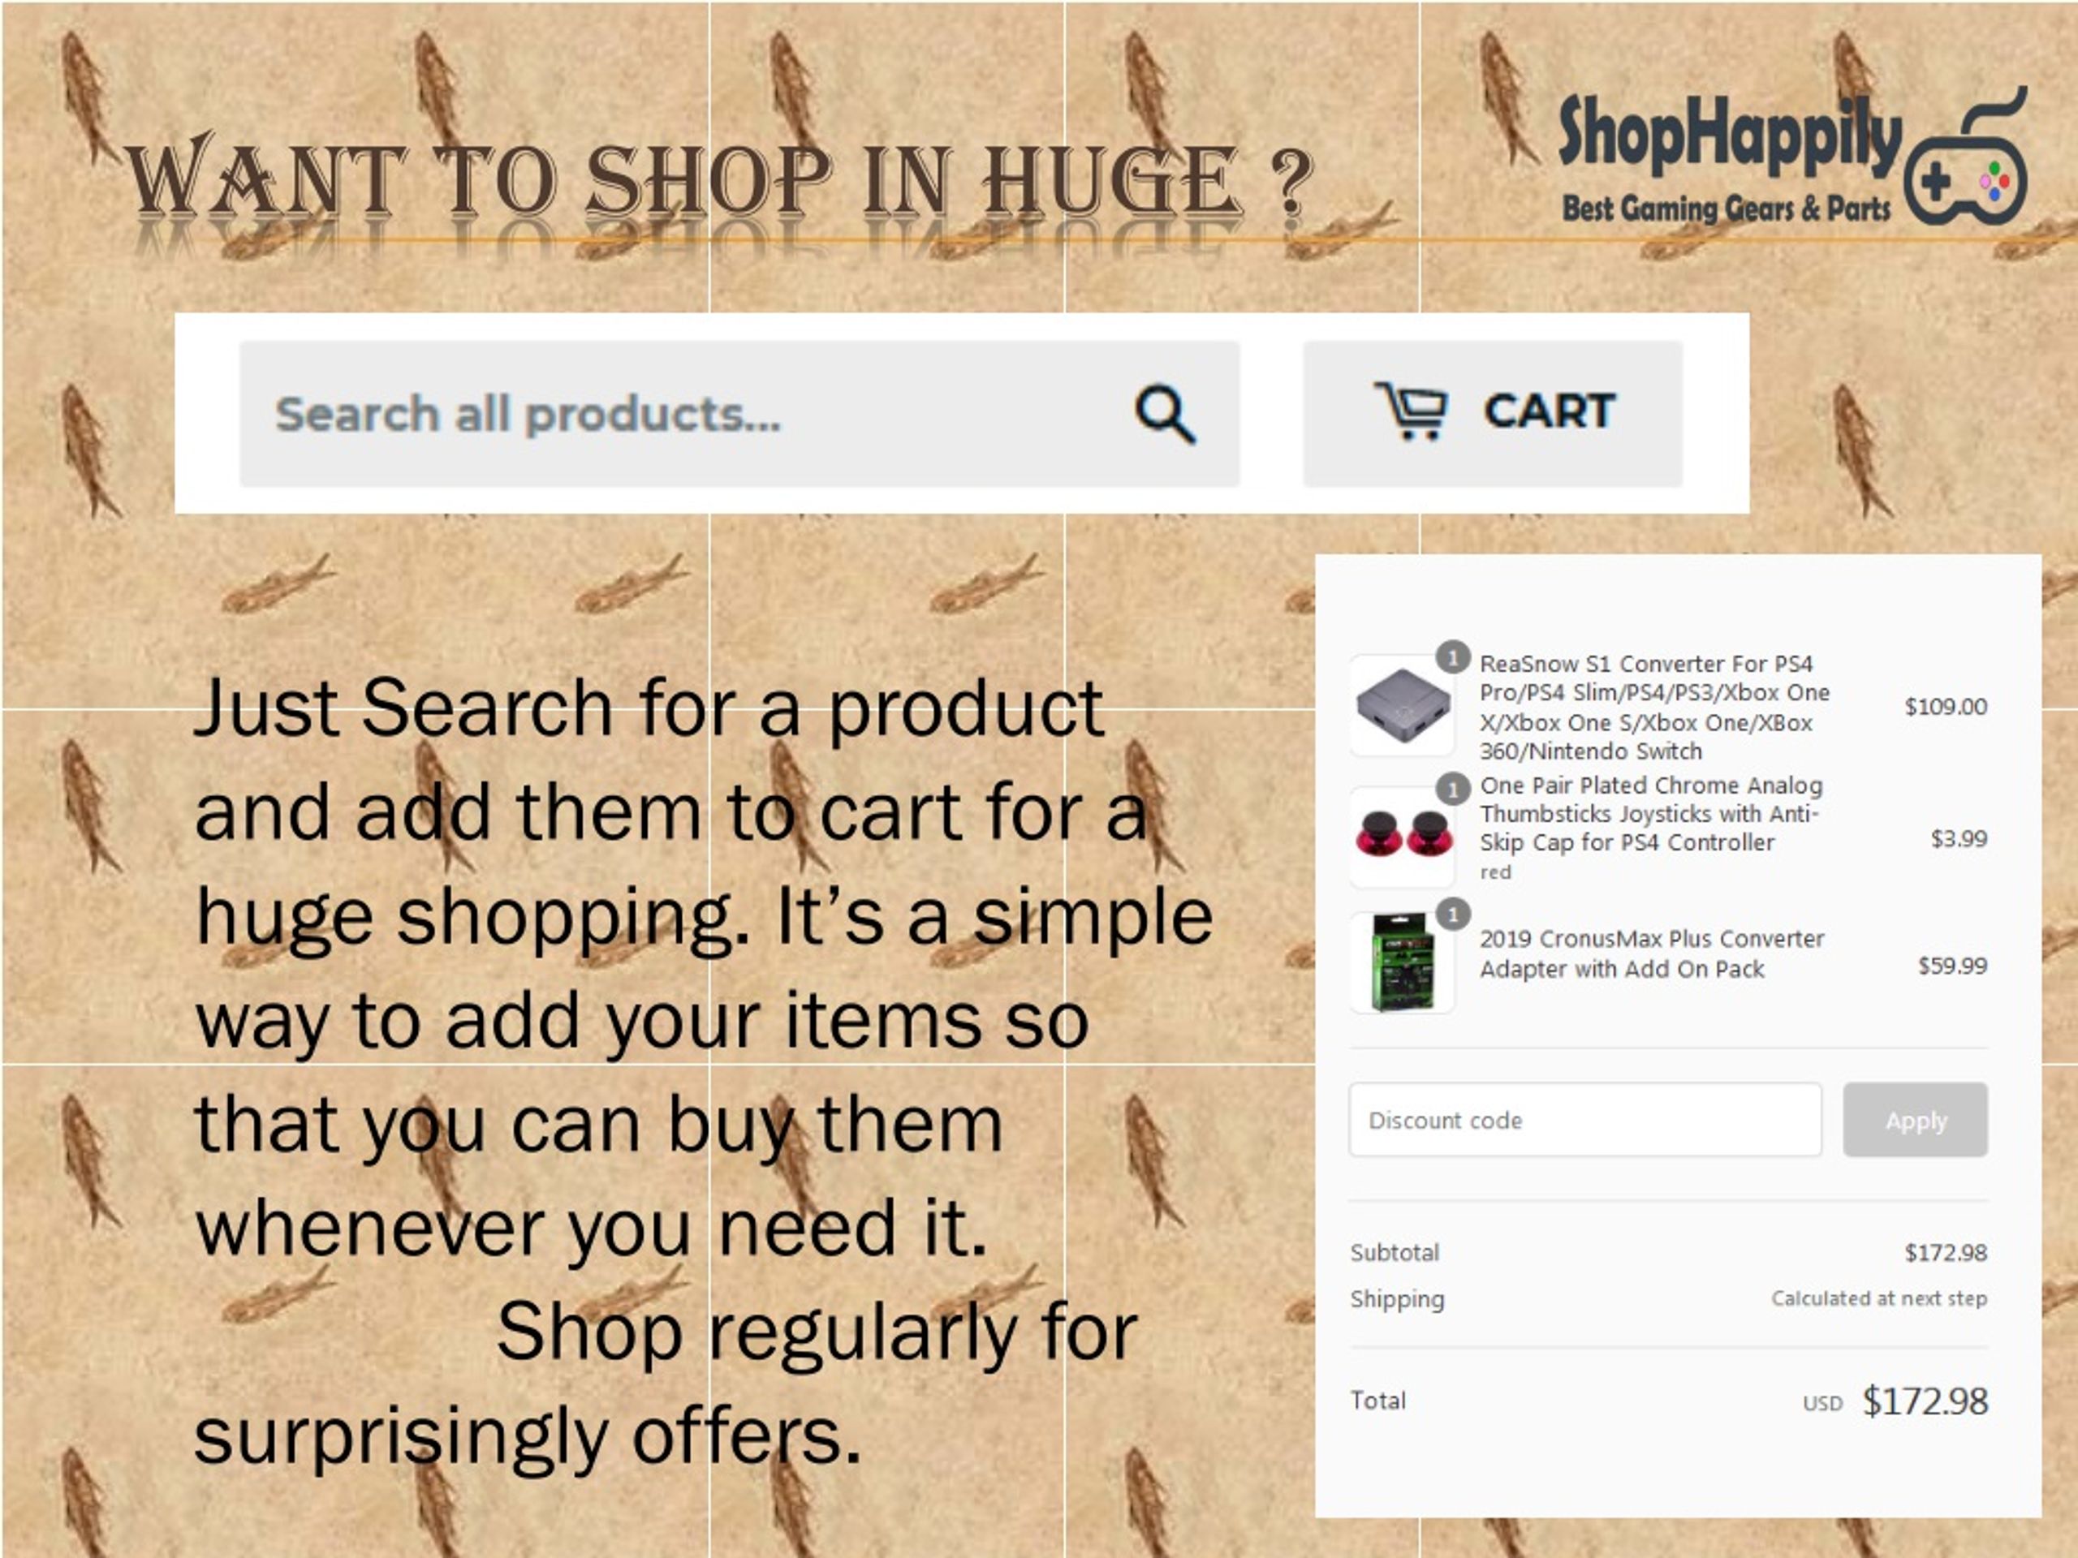Click the ShopHappily brand name text
Screen dimensions: 2078x1558
(1730, 138)
